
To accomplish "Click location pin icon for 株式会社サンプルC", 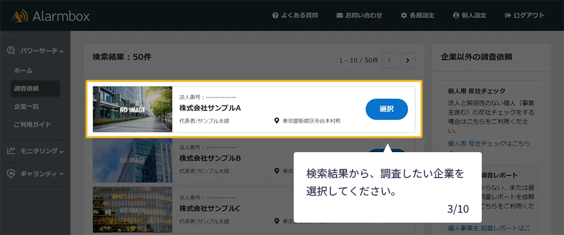I will [276, 221].
